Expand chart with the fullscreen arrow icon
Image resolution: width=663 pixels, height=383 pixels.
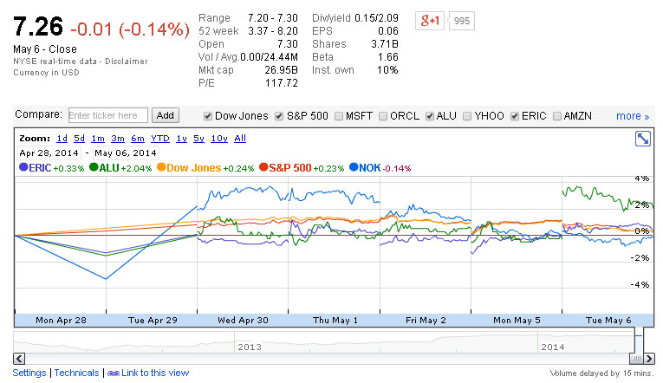point(643,139)
